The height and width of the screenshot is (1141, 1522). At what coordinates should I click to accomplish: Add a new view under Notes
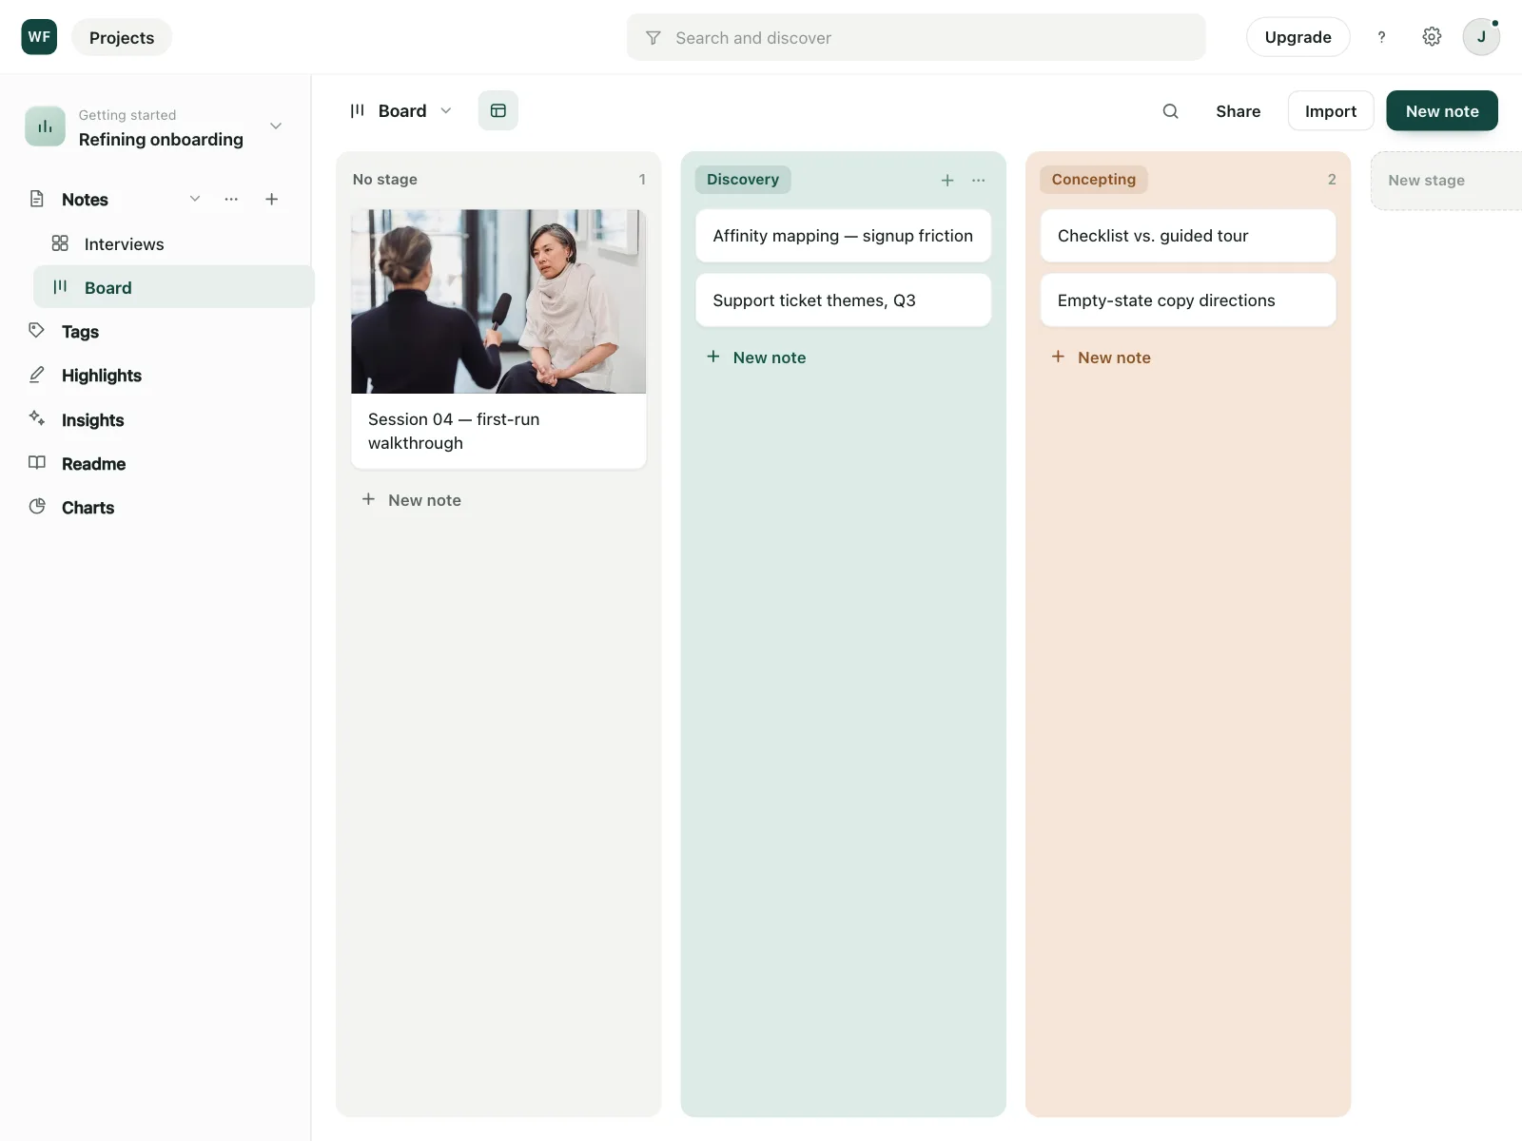pyautogui.click(x=272, y=199)
